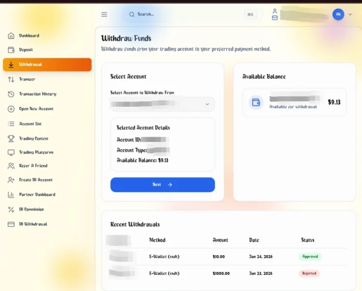Image resolution: width=362 pixels, height=291 pixels.
Task: Expand the Select Account to Withdraw From dropdown
Action: (x=162, y=104)
